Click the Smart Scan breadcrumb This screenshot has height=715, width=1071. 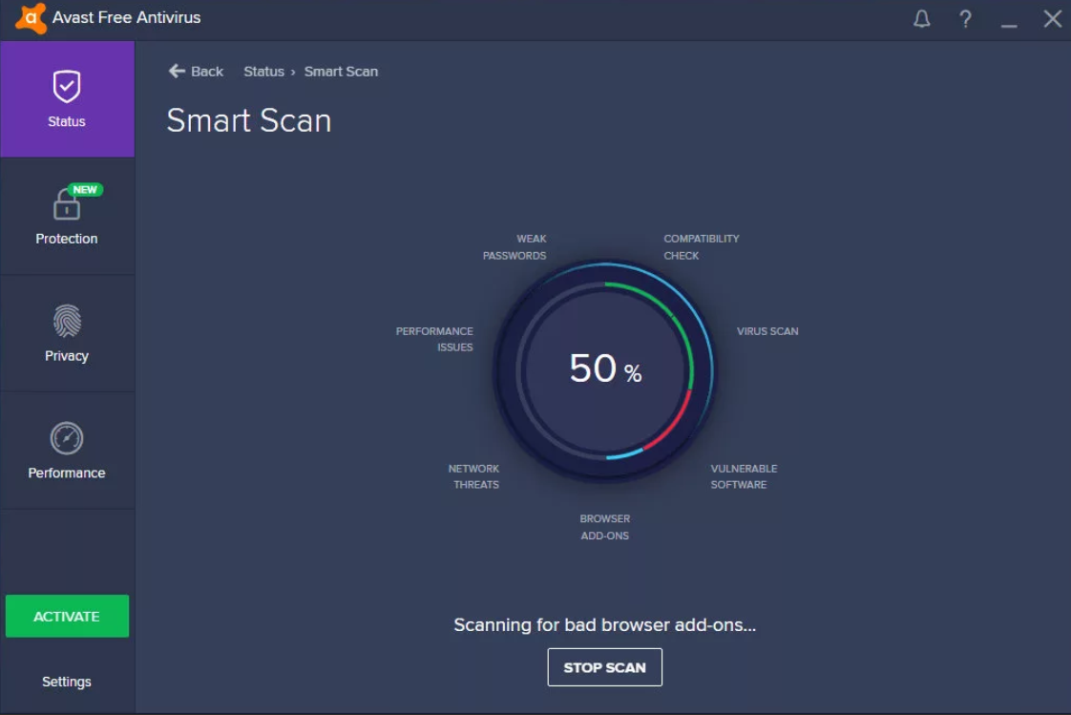(x=341, y=72)
